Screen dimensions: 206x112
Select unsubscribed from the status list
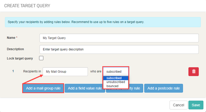coord(116,82)
